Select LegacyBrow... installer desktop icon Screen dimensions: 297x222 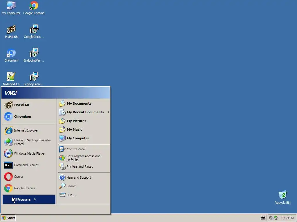[x=34, y=79]
